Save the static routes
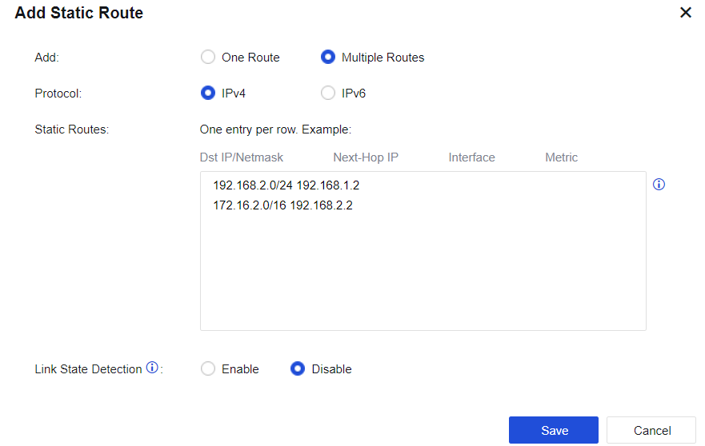Screen dimensions: 705x446 554,430
